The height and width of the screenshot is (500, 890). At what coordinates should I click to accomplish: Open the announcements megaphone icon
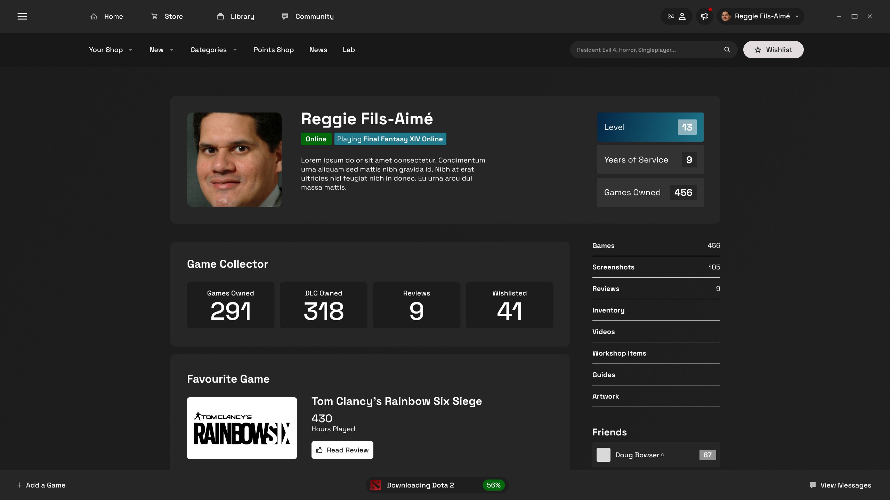coord(705,16)
